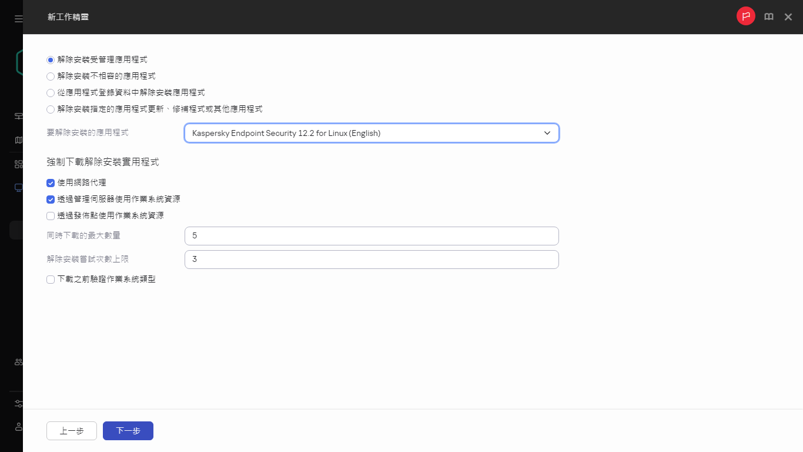The image size is (803, 452).
Task: Open the hamburger menu in the sidebar
Action: (18, 19)
